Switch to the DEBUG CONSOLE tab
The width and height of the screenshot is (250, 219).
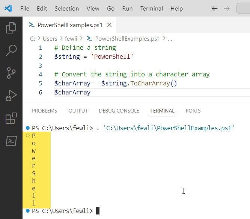coord(119,111)
